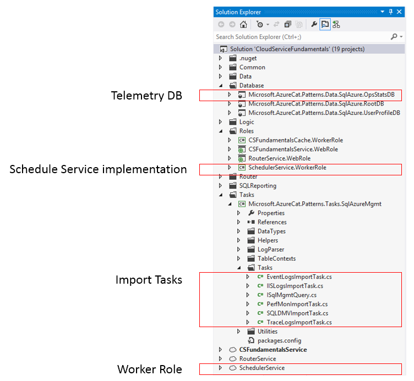Open packages.config file
414x381 pixels.
click(x=279, y=341)
